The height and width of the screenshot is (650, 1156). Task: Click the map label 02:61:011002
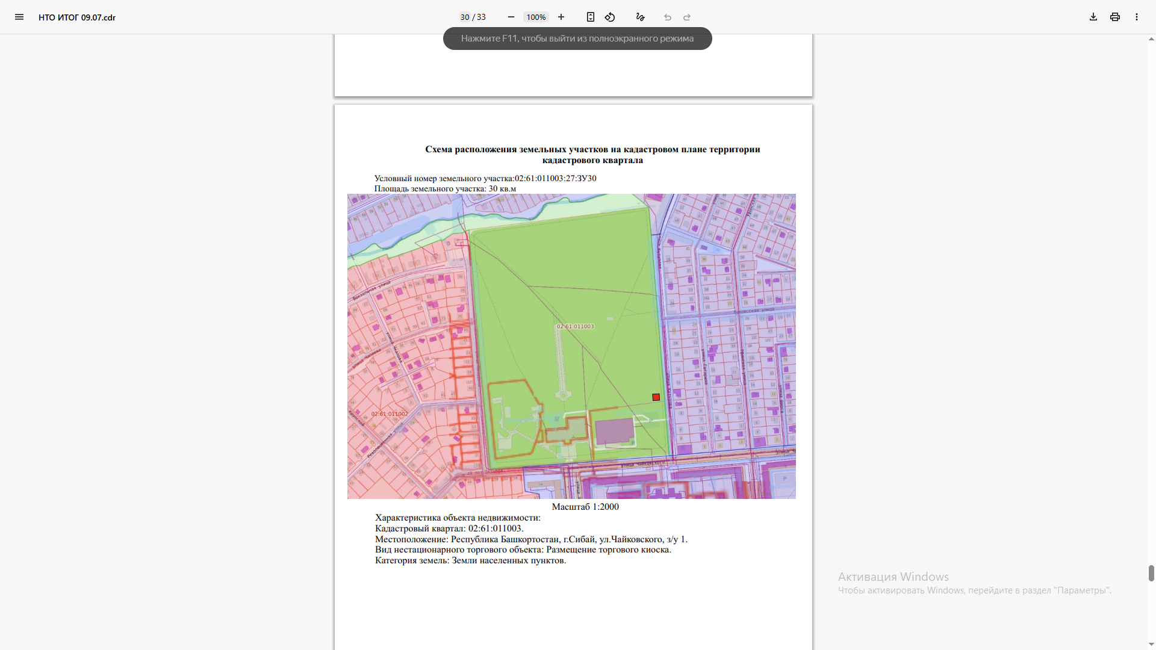390,413
